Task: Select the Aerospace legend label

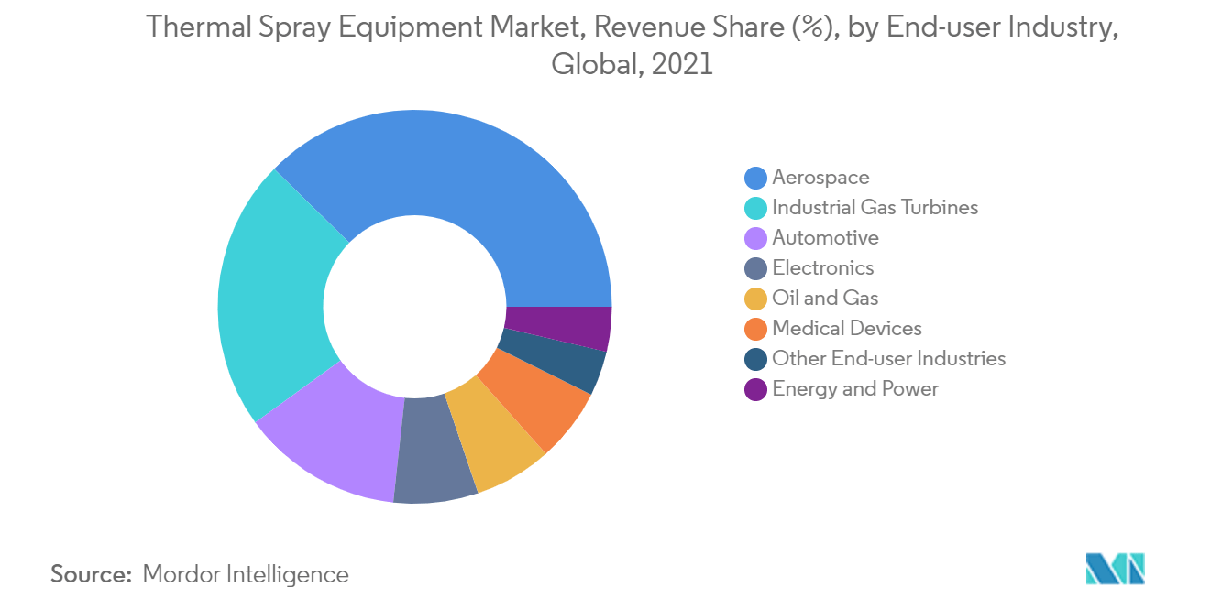Action: (x=820, y=177)
